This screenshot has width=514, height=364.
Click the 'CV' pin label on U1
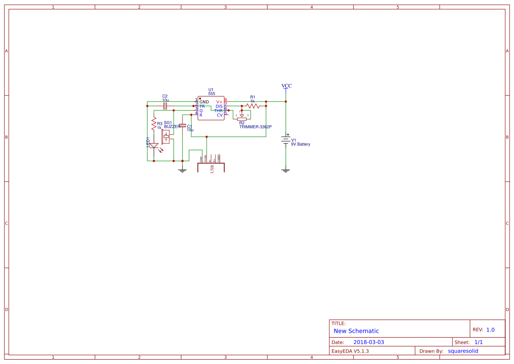(x=220, y=115)
